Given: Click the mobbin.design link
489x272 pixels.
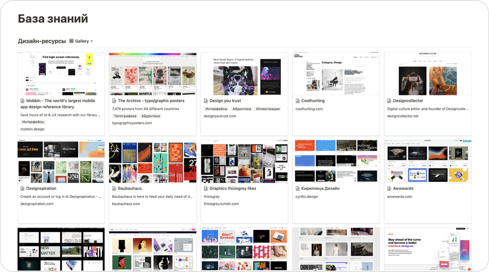Looking at the screenshot, I should tap(32, 129).
